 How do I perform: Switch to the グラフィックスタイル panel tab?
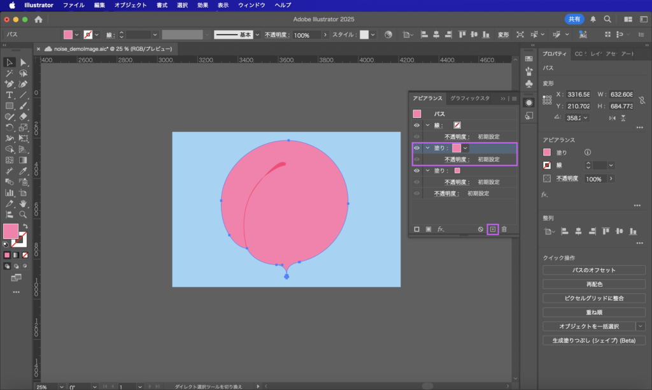click(470, 98)
